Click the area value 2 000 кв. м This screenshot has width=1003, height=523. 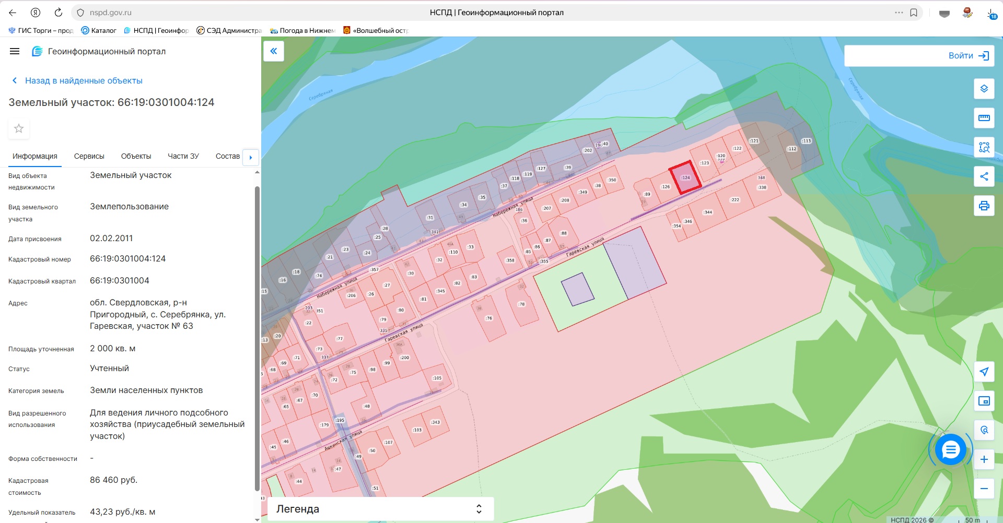(x=112, y=349)
